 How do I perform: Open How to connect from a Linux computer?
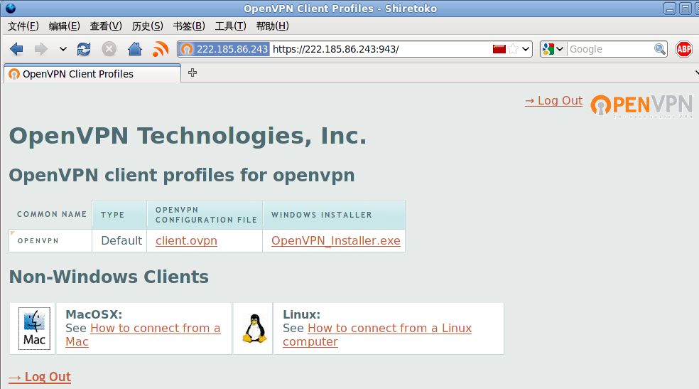click(376, 334)
